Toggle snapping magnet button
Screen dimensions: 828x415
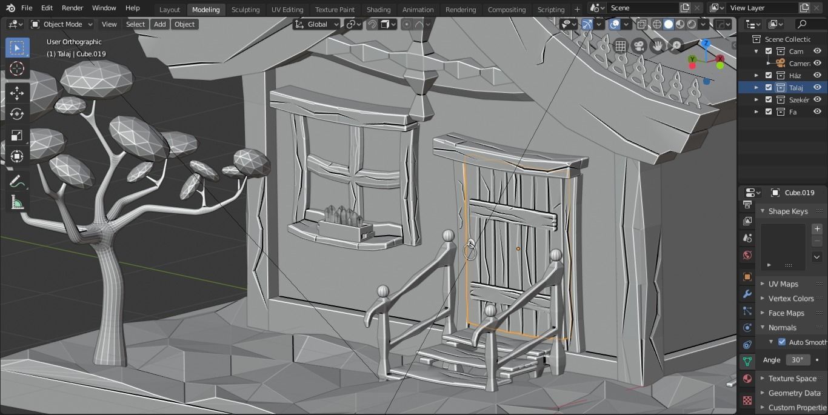(x=372, y=24)
